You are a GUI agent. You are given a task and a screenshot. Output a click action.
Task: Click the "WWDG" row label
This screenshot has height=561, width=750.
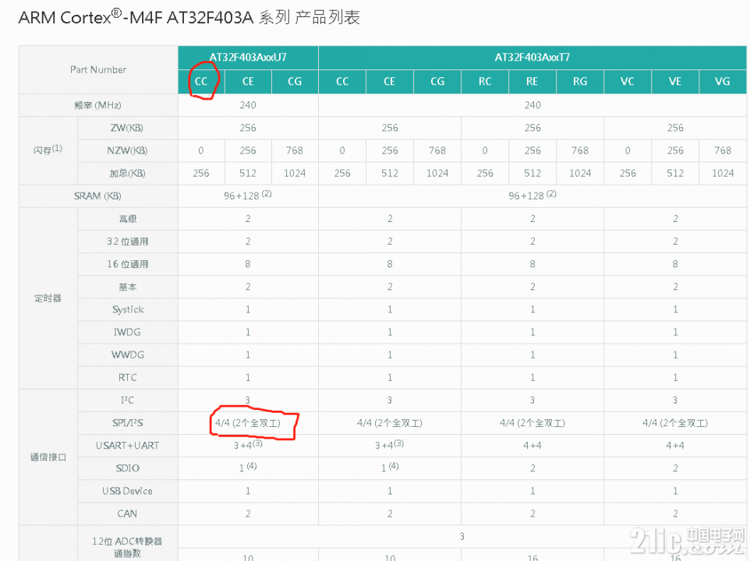click(x=127, y=355)
